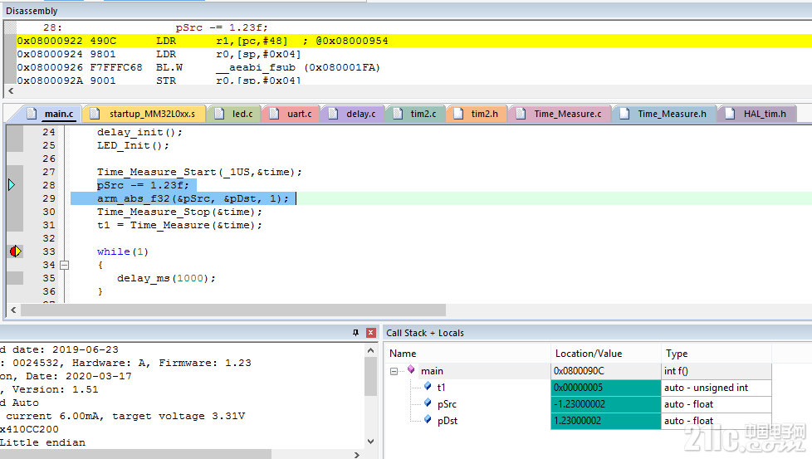Viewport: 812px width, 459px height.
Task: Click the output panel scroll-right arrow
Action: point(356,455)
